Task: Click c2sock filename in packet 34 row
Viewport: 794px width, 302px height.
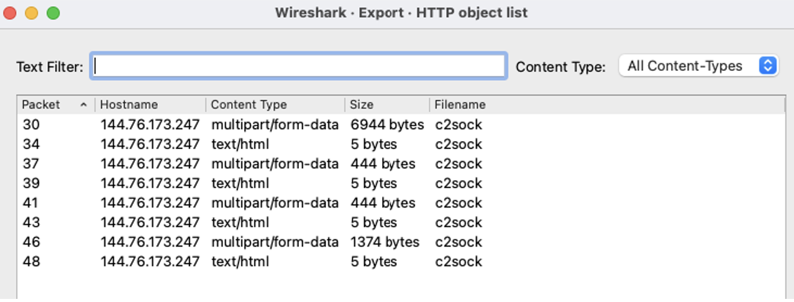Action: click(459, 144)
